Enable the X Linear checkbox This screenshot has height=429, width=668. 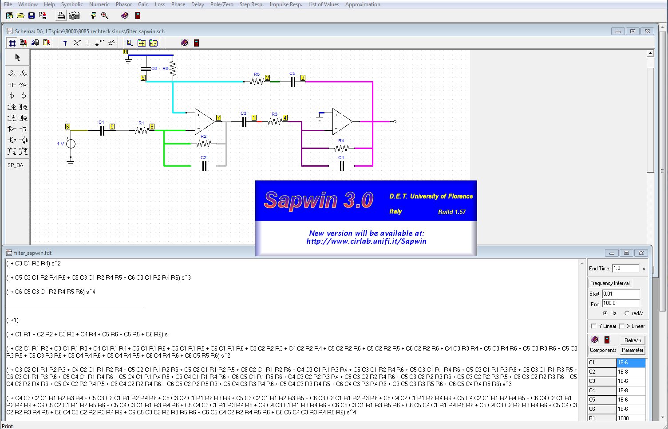[x=622, y=326]
